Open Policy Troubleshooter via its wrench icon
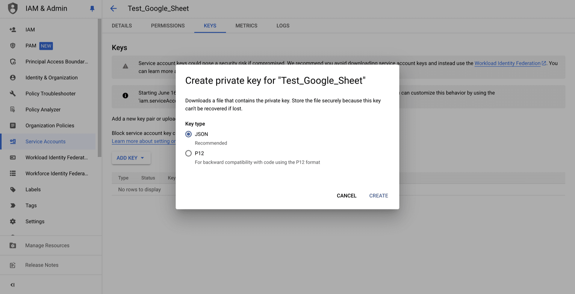575x294 pixels. click(x=13, y=93)
